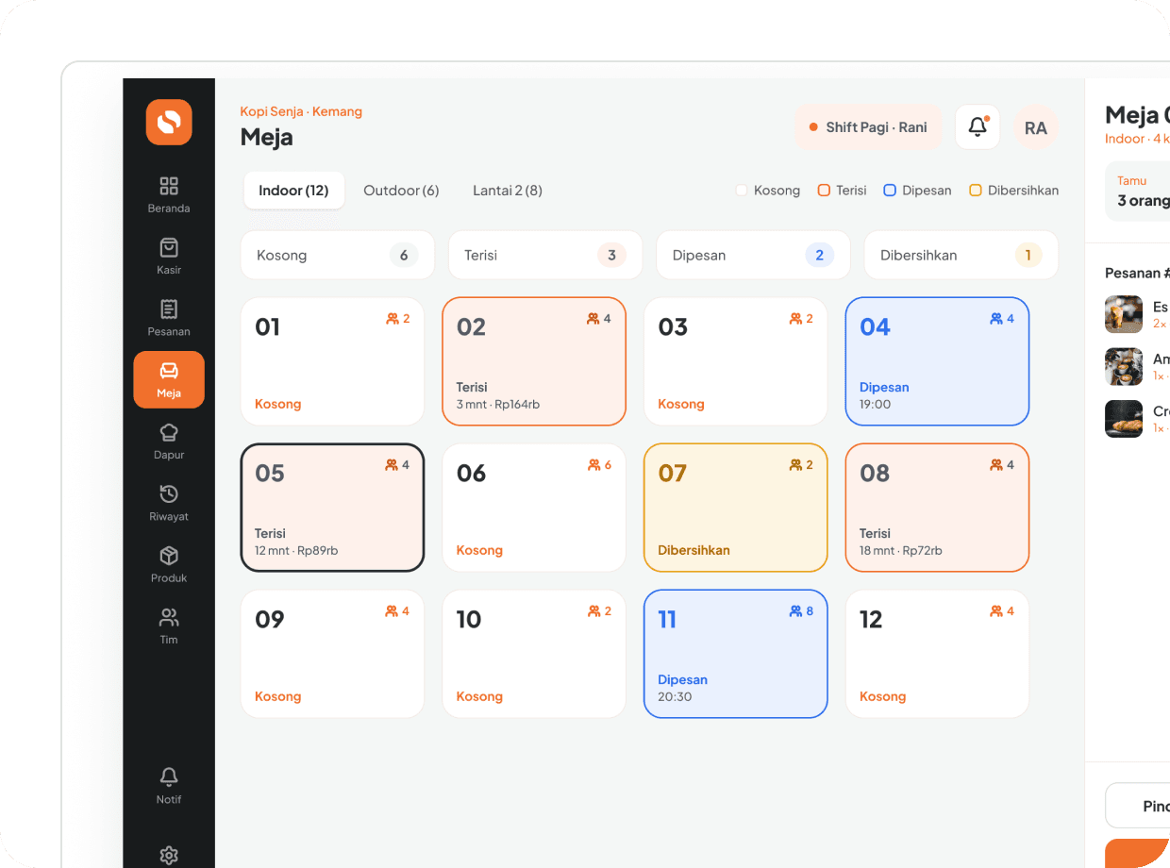The image size is (1170, 868).
Task: Switch to the Lantai 2 (8) tab
Action: (x=508, y=191)
